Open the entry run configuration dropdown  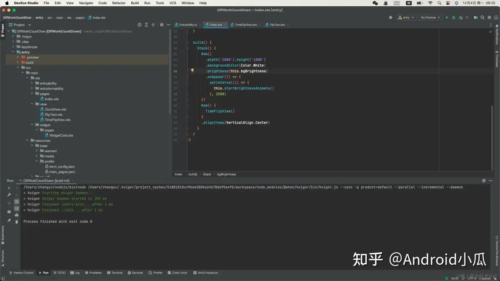click(406, 17)
